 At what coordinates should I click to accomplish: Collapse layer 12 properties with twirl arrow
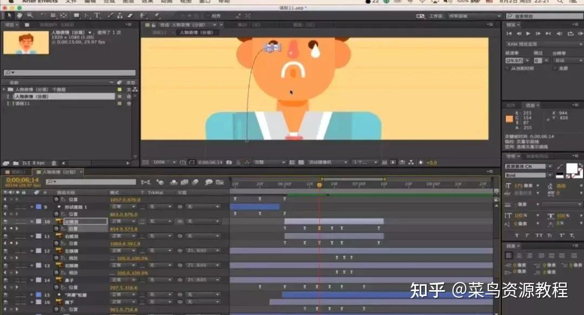(32, 251)
